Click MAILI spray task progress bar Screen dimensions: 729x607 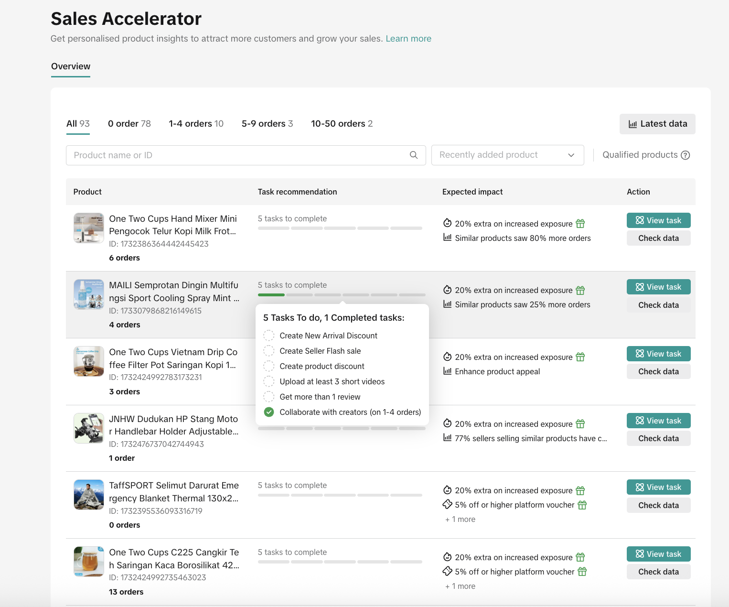click(341, 295)
